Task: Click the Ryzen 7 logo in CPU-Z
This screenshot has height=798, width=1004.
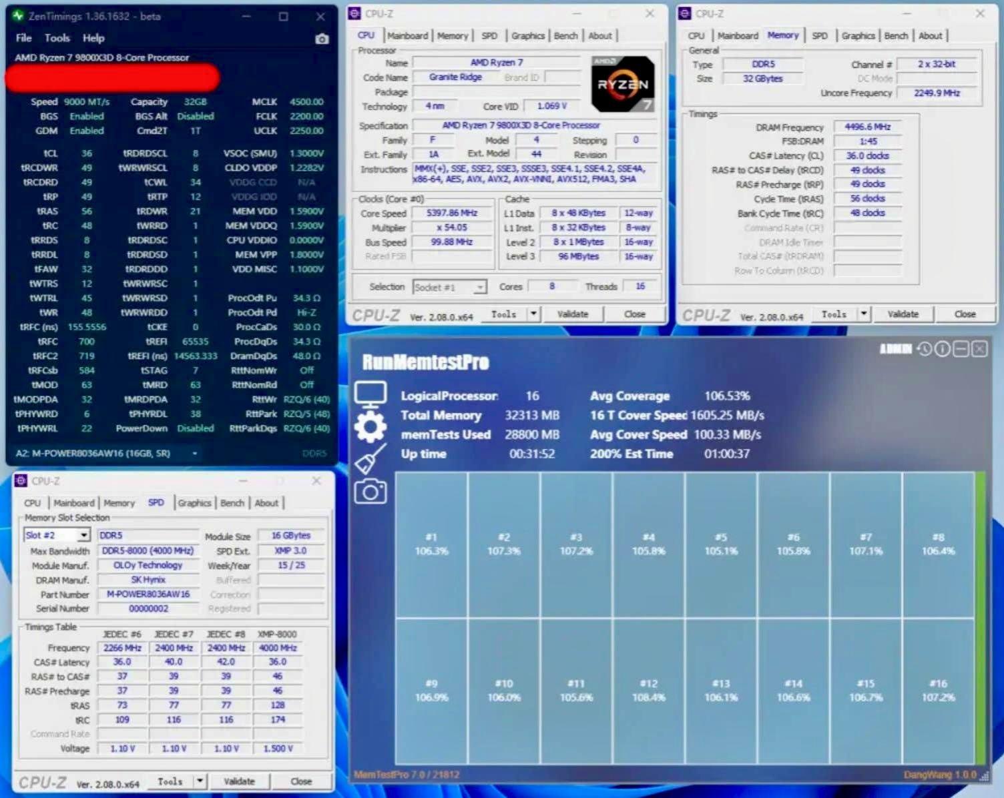Action: [622, 84]
